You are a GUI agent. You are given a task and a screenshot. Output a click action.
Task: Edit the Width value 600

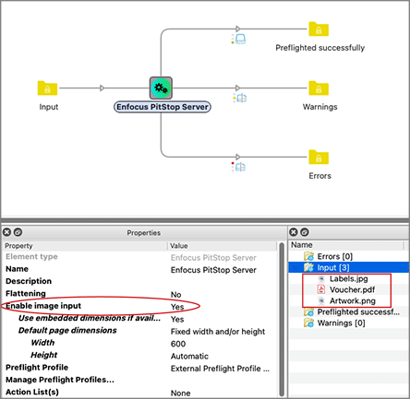178,344
